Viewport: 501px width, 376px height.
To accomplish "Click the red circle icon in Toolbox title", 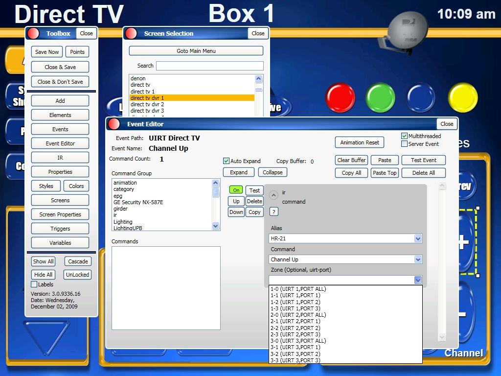I will pyautogui.click(x=33, y=33).
